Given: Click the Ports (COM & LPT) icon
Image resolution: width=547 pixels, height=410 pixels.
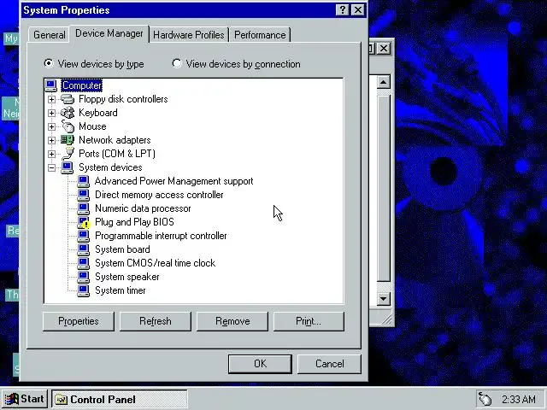Looking at the screenshot, I should coord(68,154).
